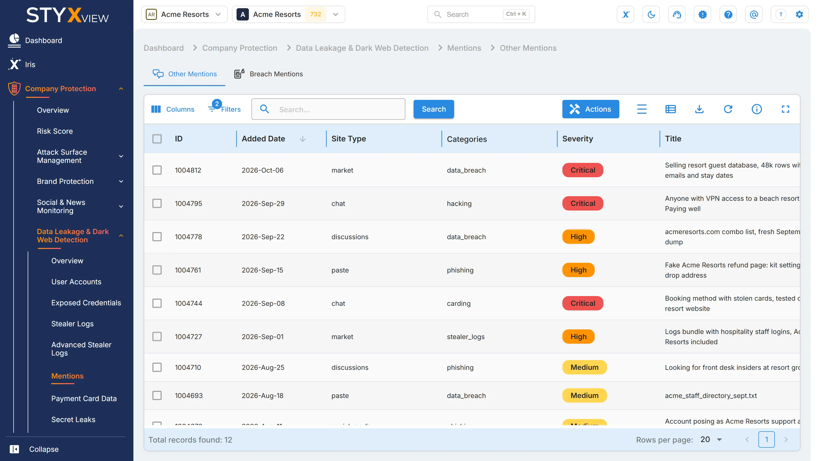The height and width of the screenshot is (461, 821).
Task: Click the Collapse sidebar icon
Action: [x=14, y=449]
